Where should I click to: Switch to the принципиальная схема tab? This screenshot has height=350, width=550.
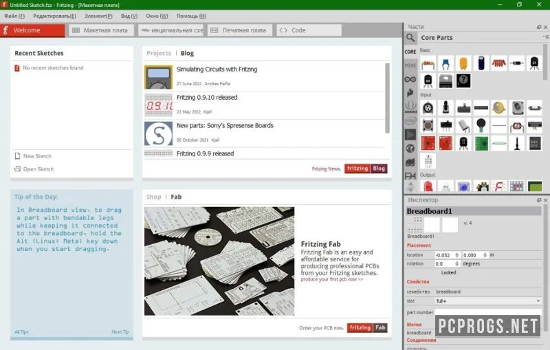pos(170,30)
